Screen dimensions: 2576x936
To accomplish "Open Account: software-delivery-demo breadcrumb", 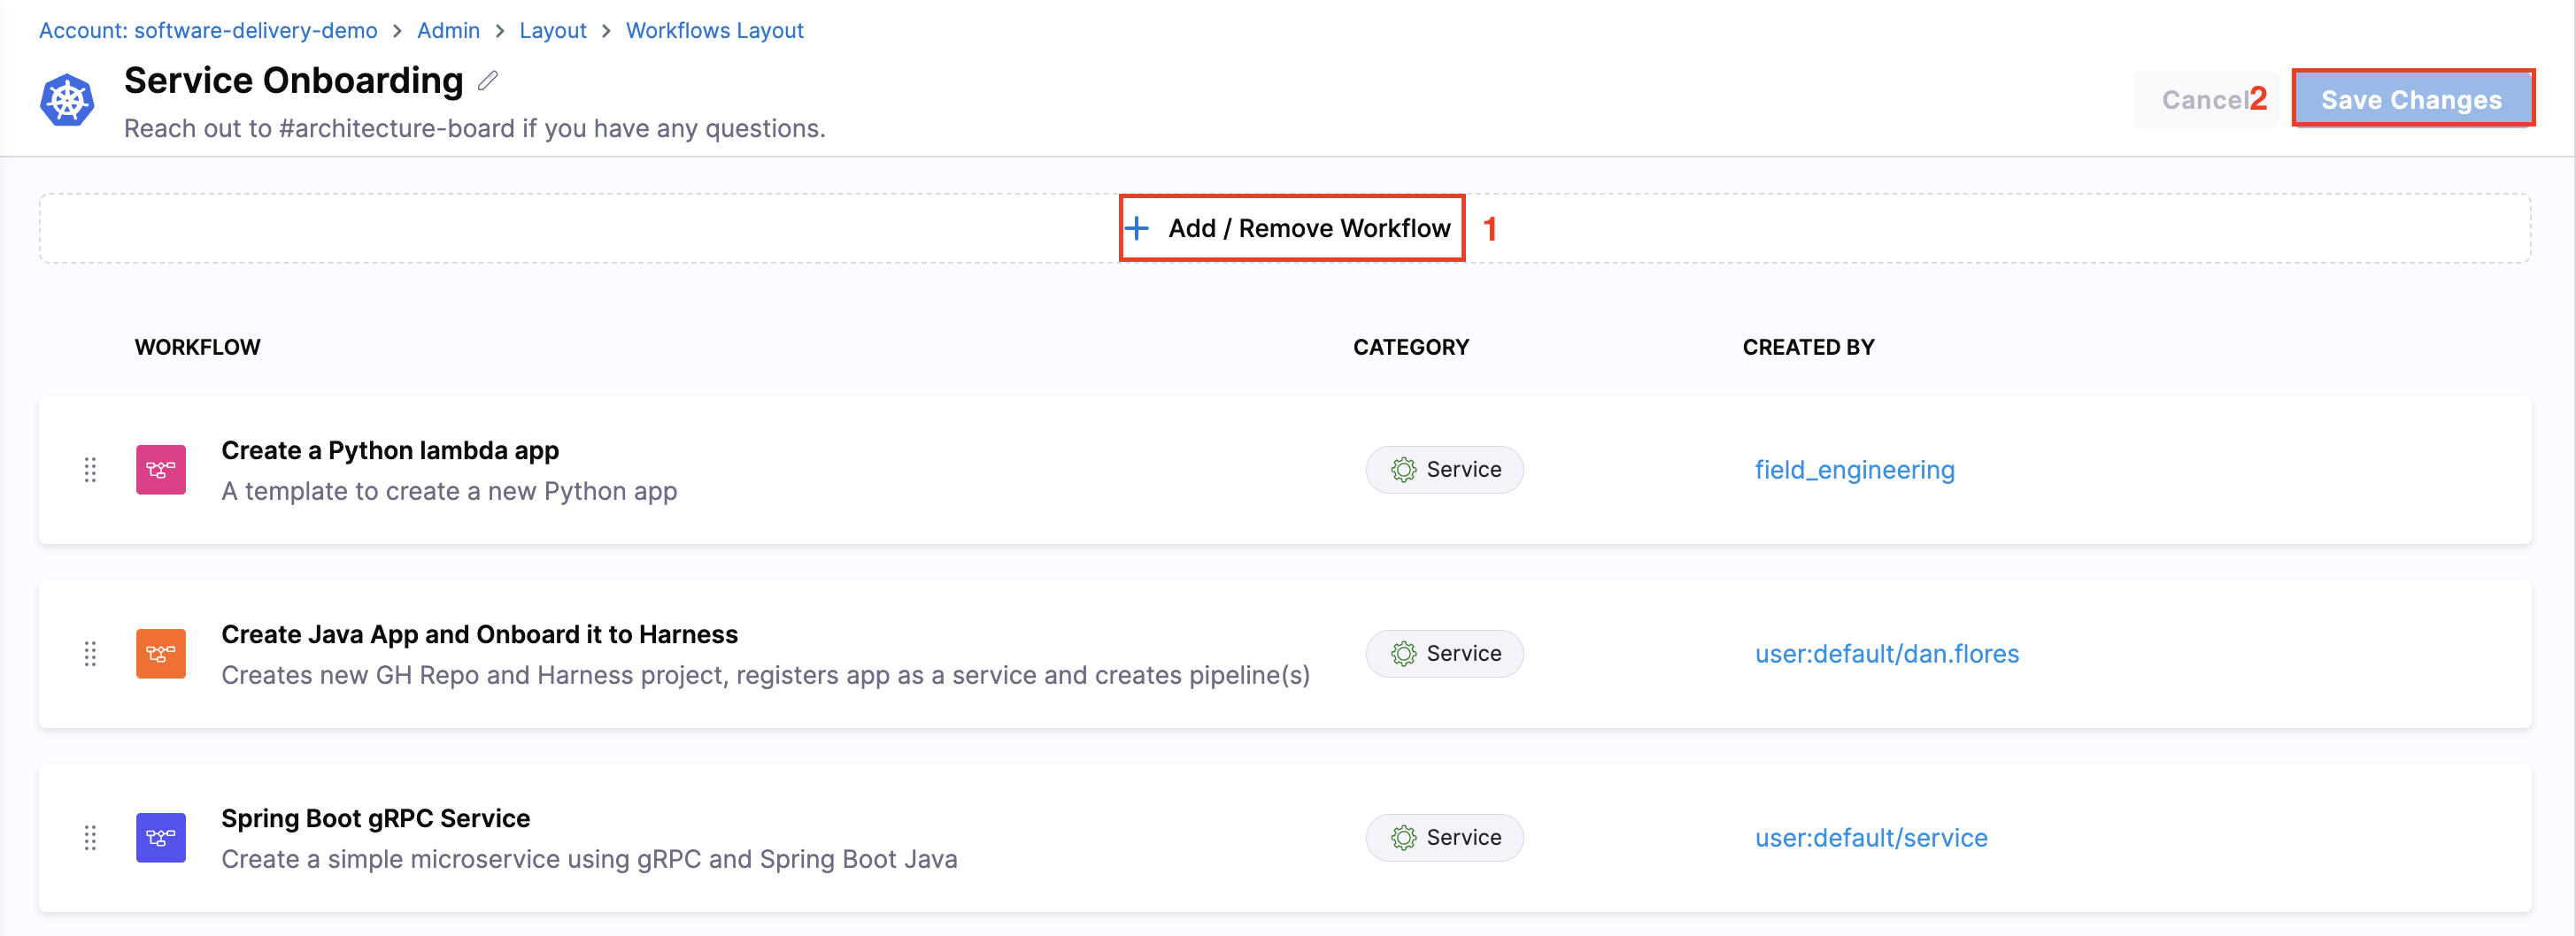I will (208, 30).
